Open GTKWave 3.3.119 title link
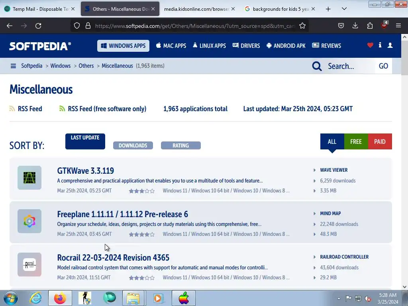408x306 pixels. point(86,171)
